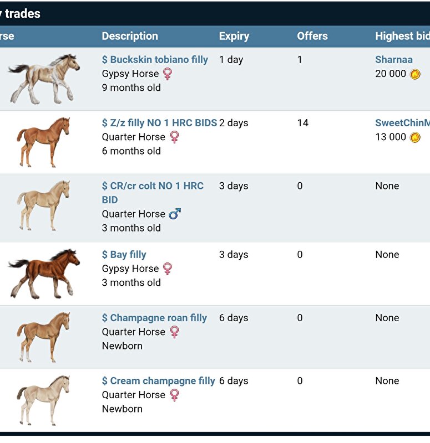This screenshot has height=443, width=430.
Task: Click the Z/z filly chestnut foal image
Action: (44, 142)
